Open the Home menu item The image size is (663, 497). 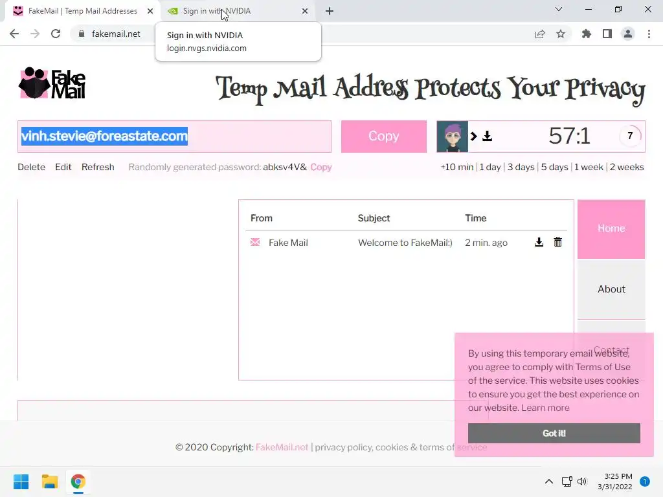coord(611,228)
